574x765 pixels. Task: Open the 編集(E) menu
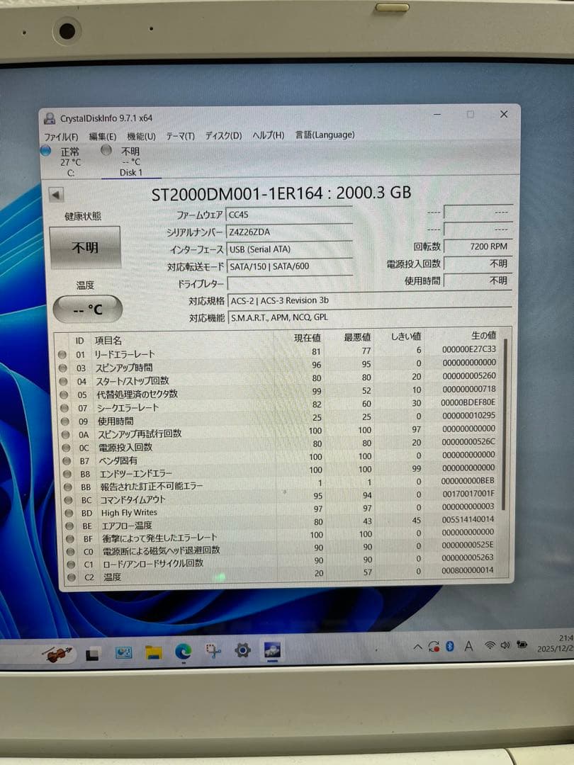click(x=103, y=137)
